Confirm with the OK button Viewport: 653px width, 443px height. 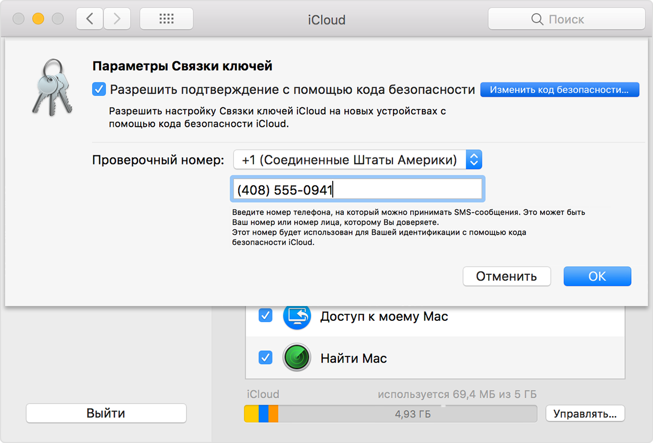click(x=597, y=276)
